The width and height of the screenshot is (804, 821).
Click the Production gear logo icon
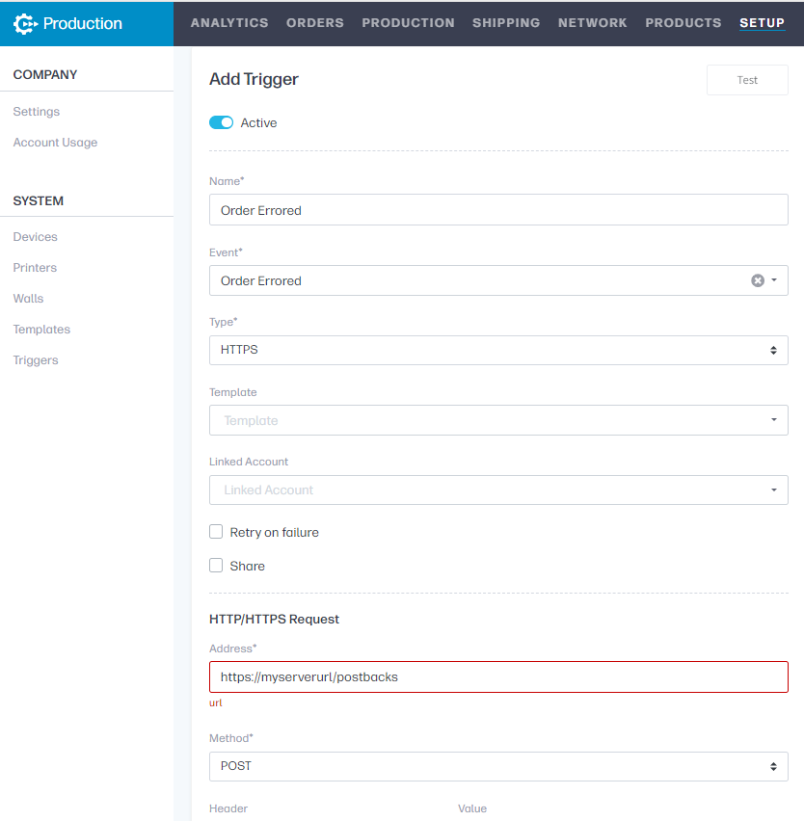pyautogui.click(x=25, y=23)
